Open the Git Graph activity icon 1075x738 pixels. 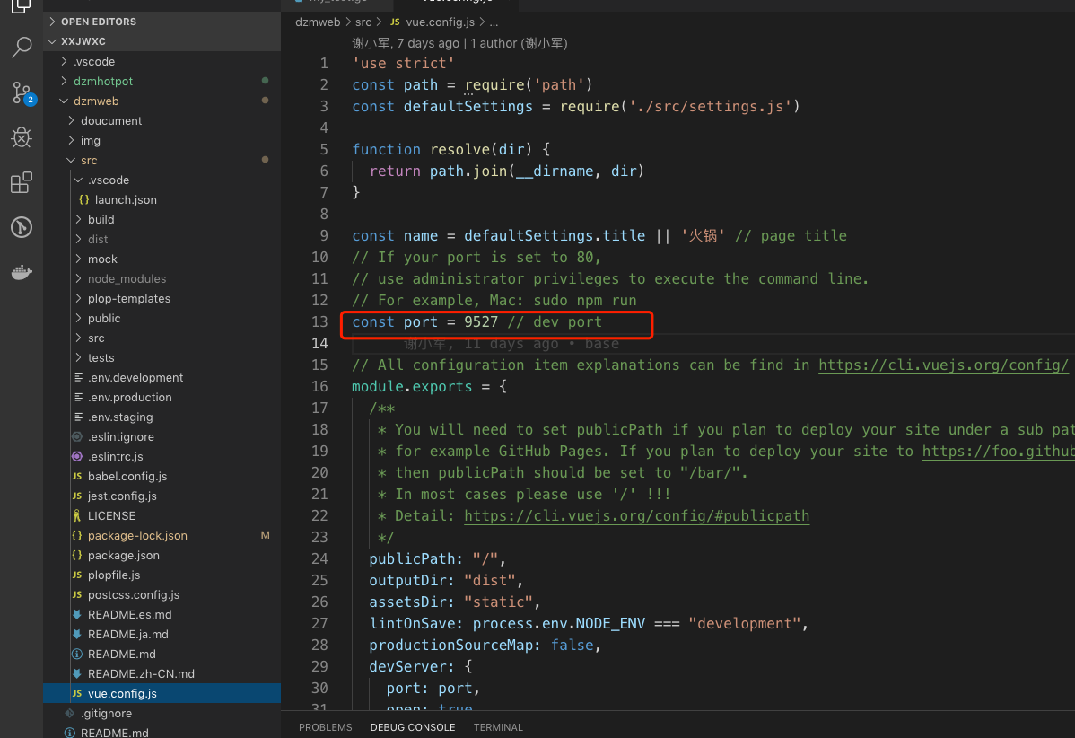(x=22, y=227)
